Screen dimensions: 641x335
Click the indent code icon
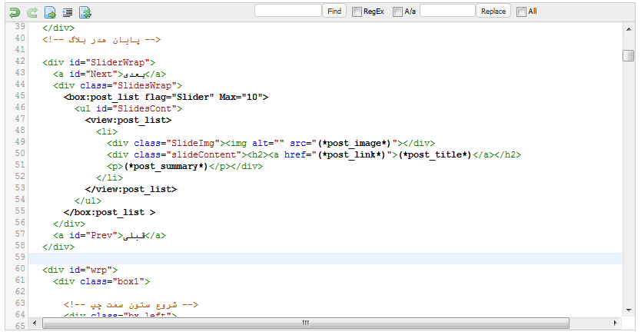click(68, 12)
